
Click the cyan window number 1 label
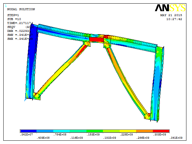(x=6, y=6)
